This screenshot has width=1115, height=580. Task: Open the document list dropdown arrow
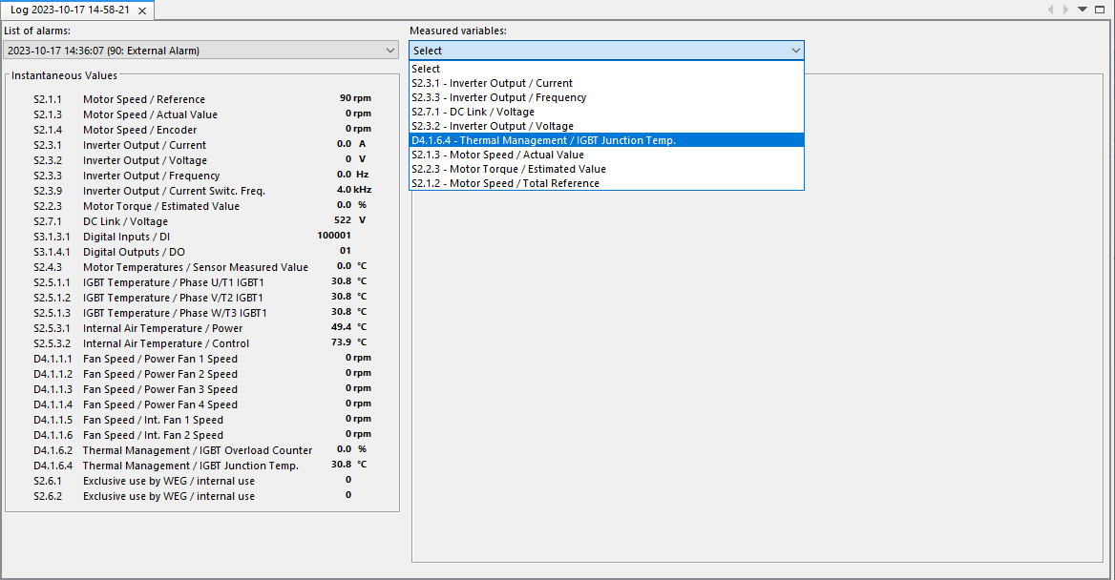1083,10
